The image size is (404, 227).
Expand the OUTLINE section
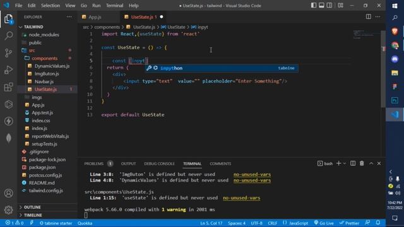click(32, 207)
